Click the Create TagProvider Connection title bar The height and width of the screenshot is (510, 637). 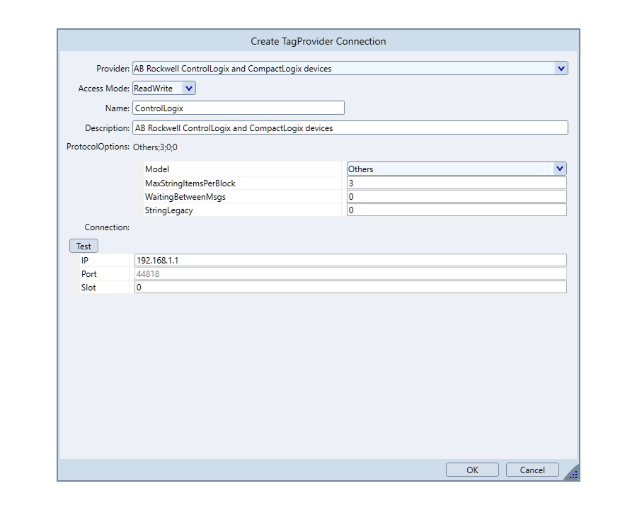(x=318, y=41)
